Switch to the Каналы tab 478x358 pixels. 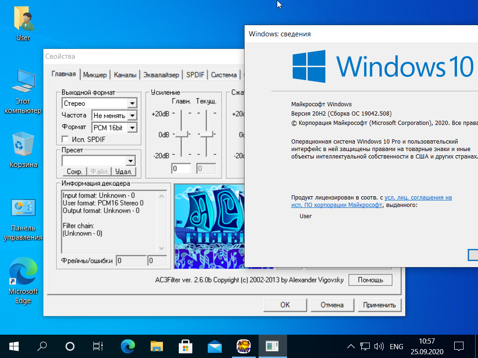125,75
